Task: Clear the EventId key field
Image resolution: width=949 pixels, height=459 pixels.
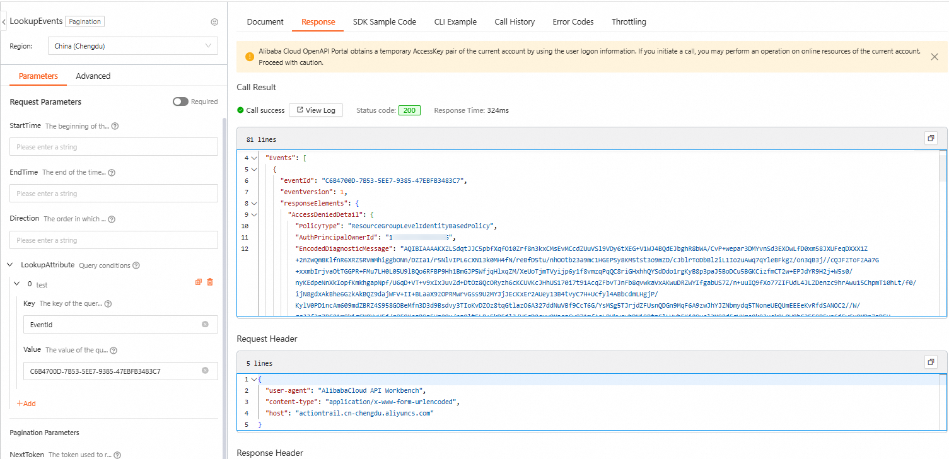Action: (205, 324)
